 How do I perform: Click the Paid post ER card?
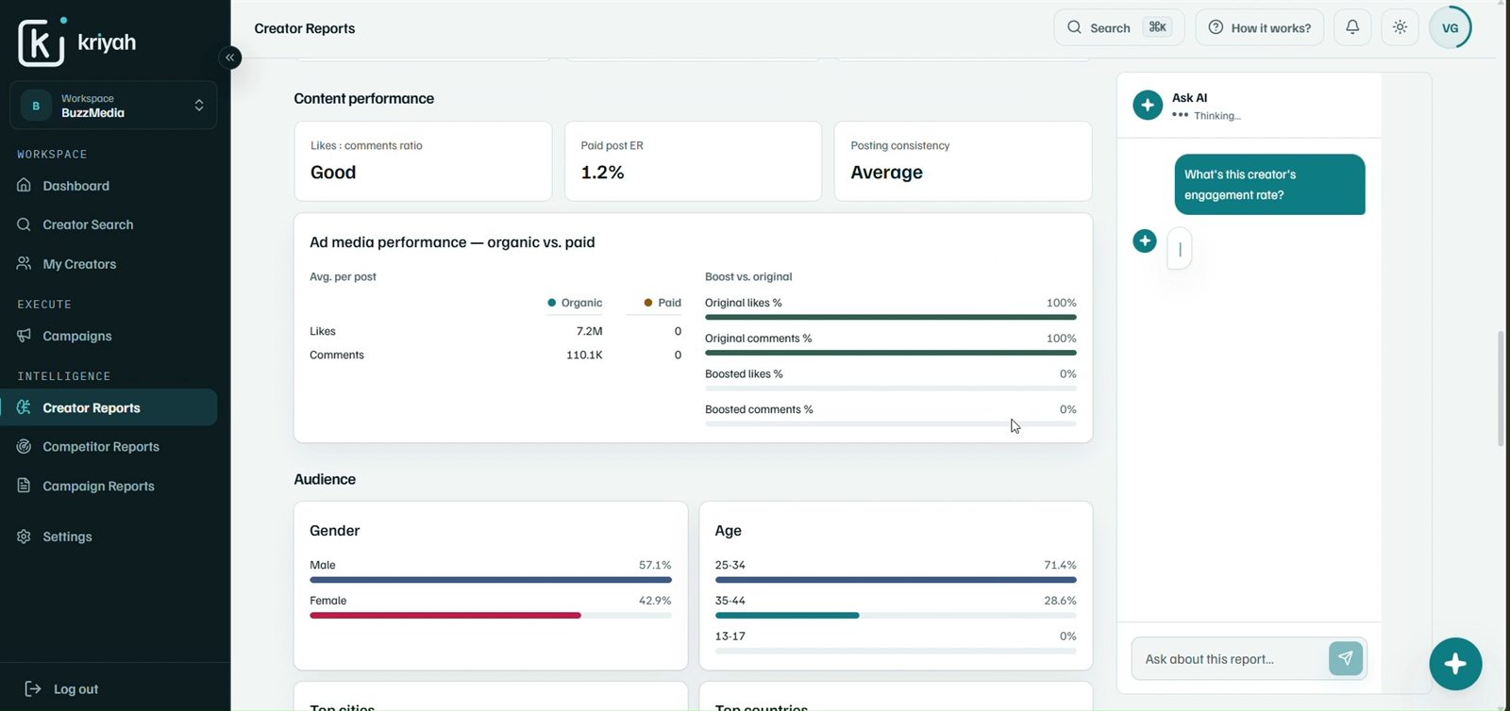(693, 161)
